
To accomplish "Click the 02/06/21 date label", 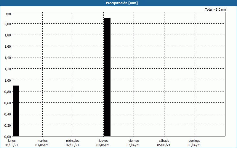I will (72, 145).
